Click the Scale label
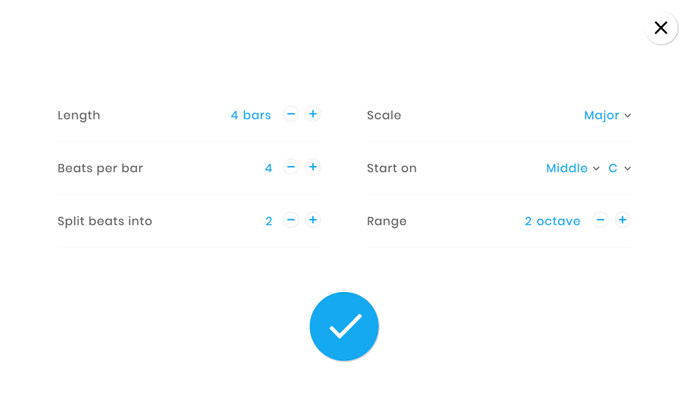The width and height of the screenshot is (688, 409). tap(384, 116)
